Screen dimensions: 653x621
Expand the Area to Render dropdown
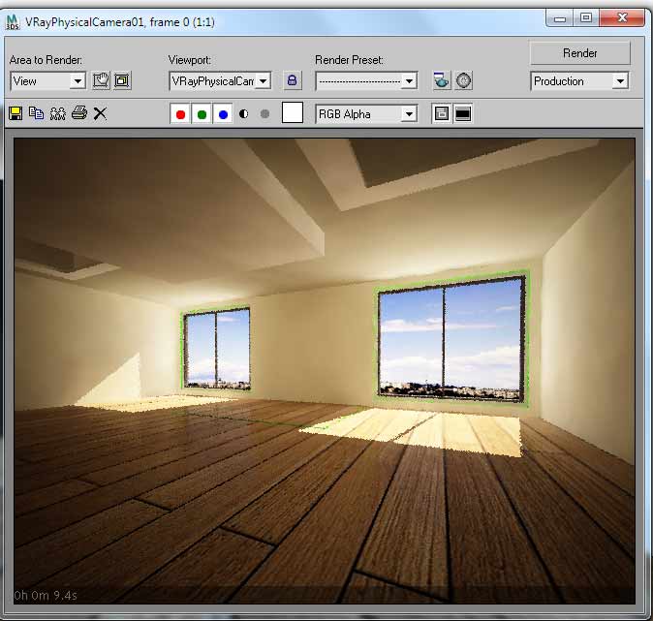click(47, 80)
